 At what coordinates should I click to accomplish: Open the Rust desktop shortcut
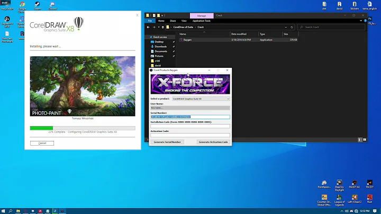(369, 199)
